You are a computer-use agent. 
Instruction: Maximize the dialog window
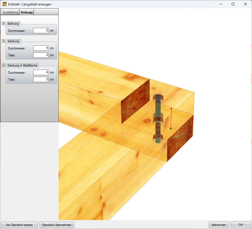pos(233,4)
